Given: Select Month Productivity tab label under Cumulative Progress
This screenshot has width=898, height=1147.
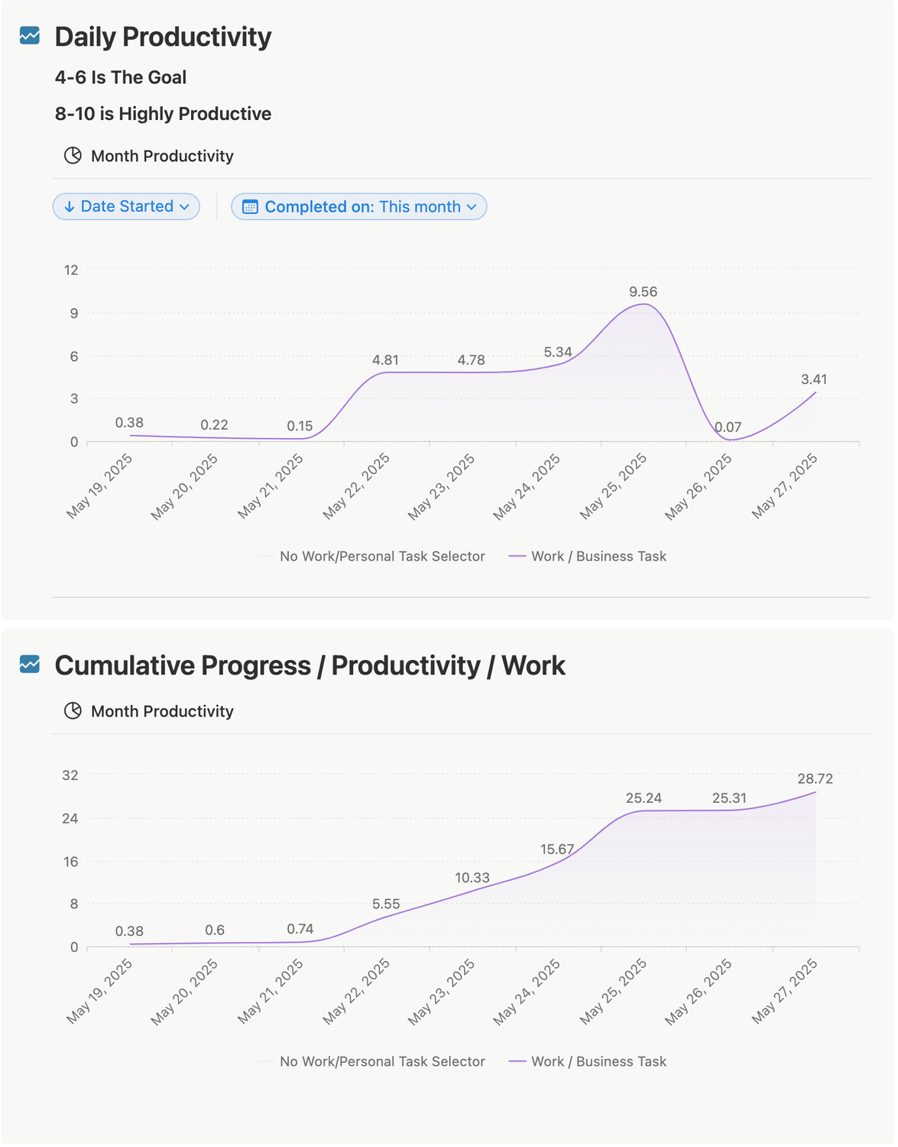Looking at the screenshot, I should pyautogui.click(x=162, y=711).
